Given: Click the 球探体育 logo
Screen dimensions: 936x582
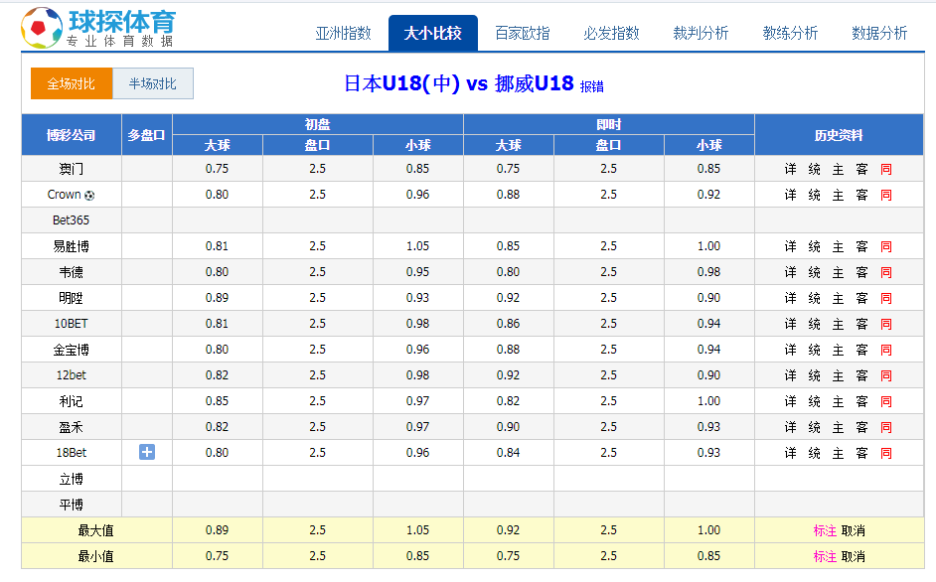Looking at the screenshot, I should pos(98,28).
